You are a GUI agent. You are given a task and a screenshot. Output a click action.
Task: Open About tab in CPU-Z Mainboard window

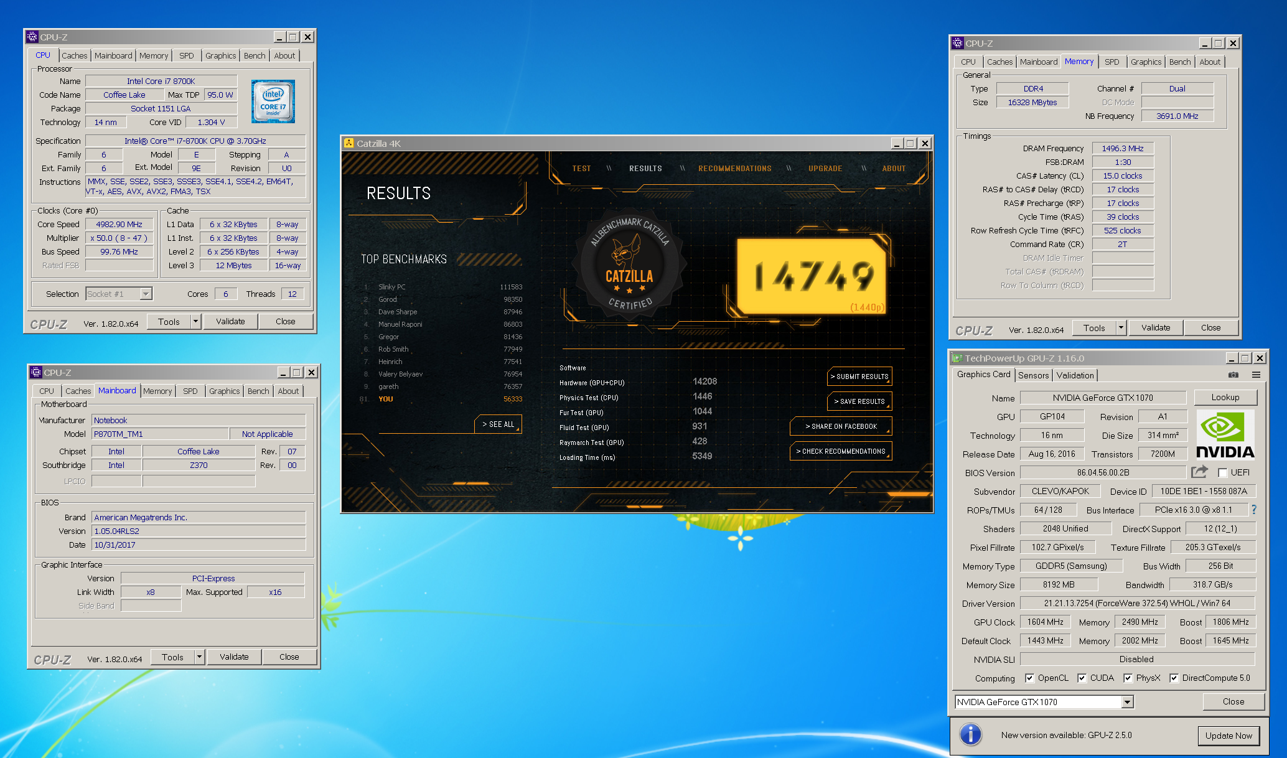pyautogui.click(x=288, y=391)
